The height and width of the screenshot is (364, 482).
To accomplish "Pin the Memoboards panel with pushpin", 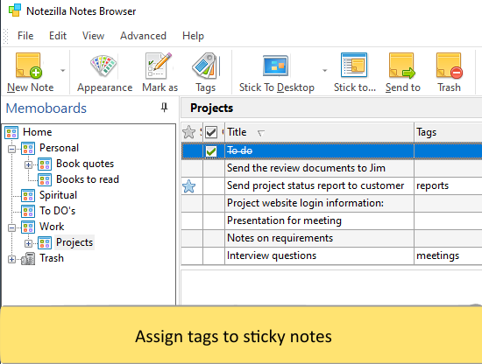I will point(165,108).
